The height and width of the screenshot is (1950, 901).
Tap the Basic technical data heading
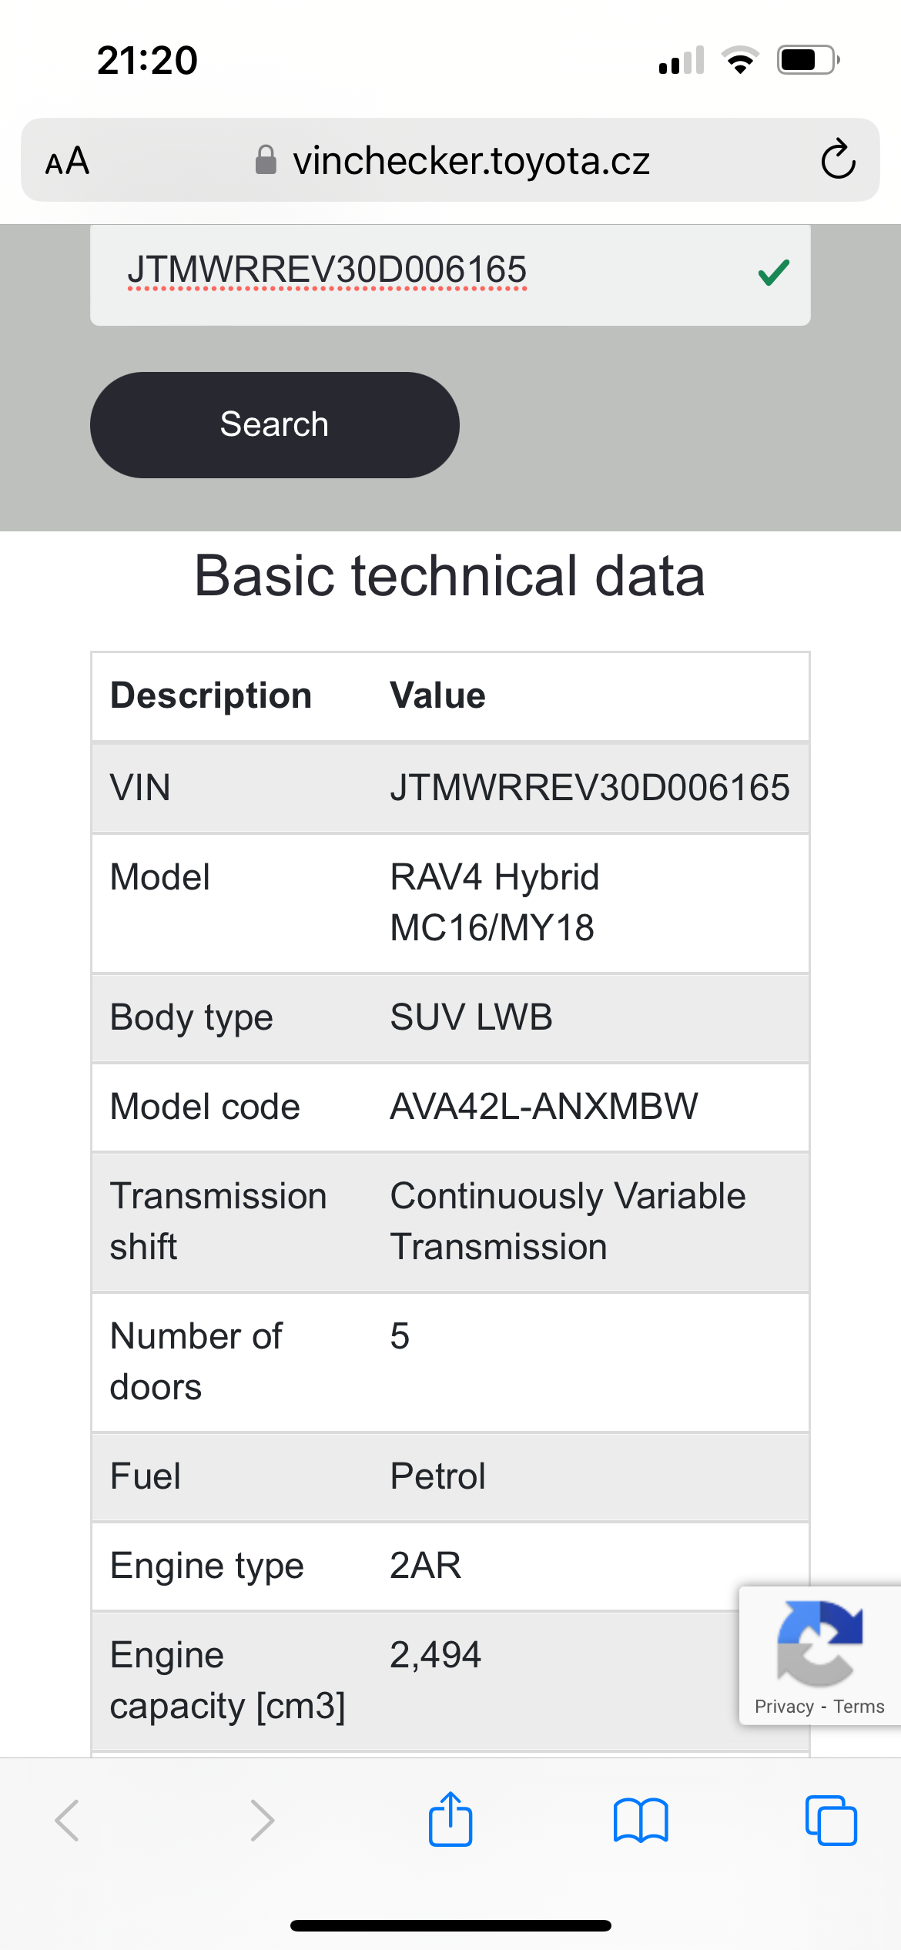pyautogui.click(x=450, y=576)
